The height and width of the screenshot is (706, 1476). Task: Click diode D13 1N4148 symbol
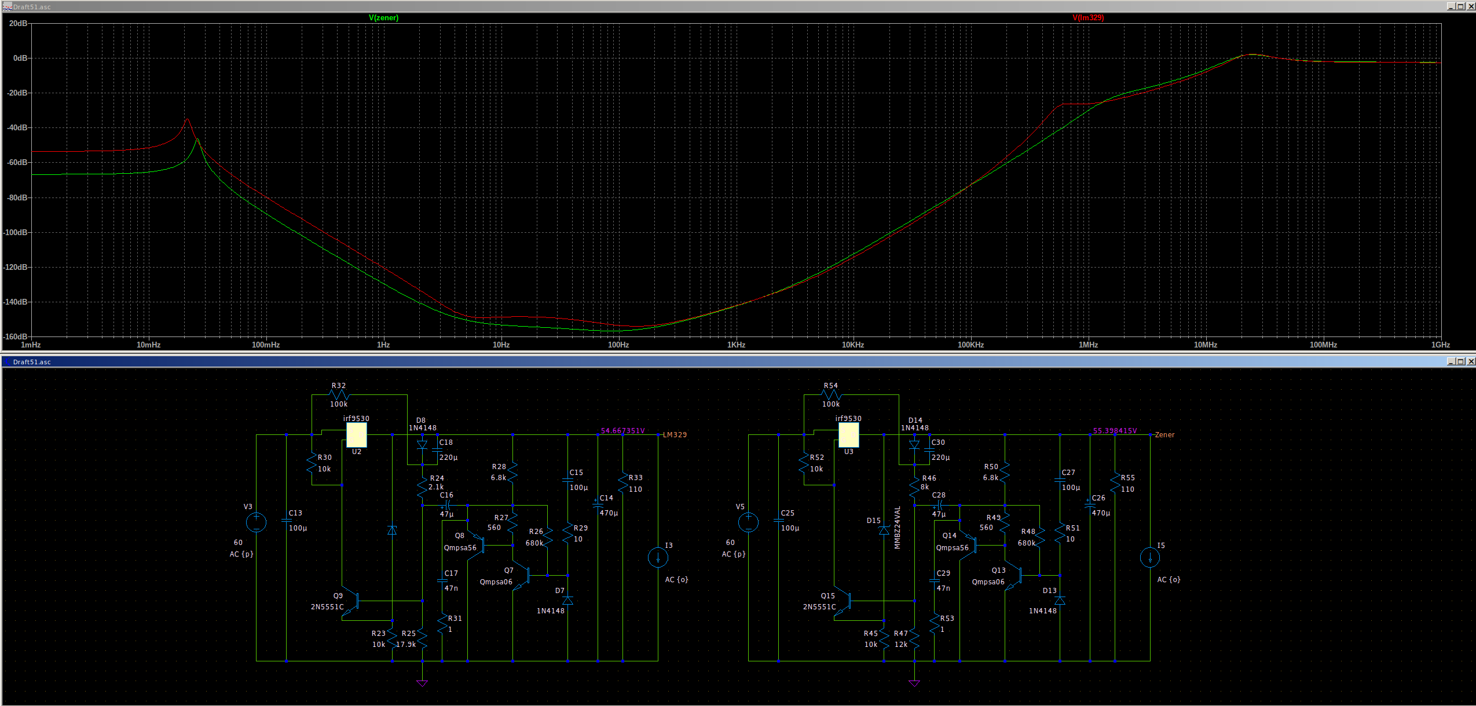pyautogui.click(x=1060, y=601)
